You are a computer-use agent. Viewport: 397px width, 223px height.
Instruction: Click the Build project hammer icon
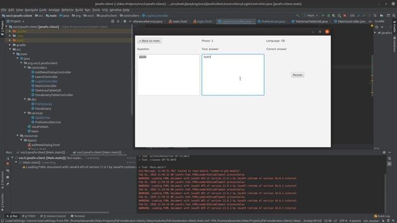coord(298,15)
